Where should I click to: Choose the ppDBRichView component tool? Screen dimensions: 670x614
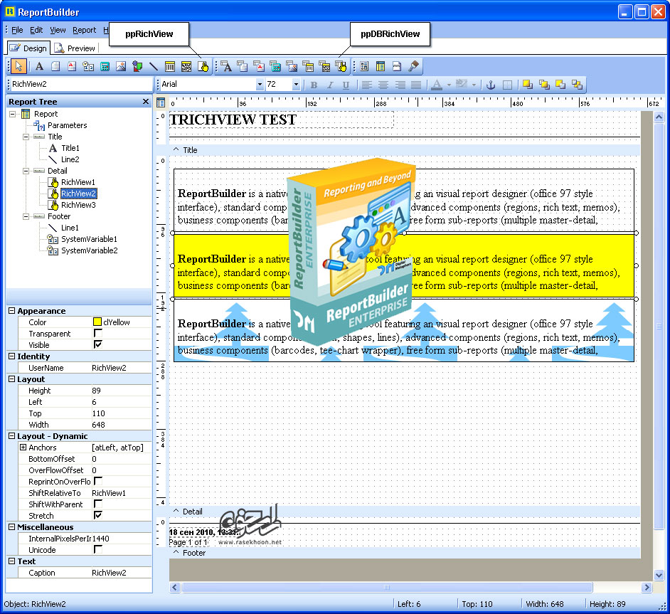click(341, 66)
